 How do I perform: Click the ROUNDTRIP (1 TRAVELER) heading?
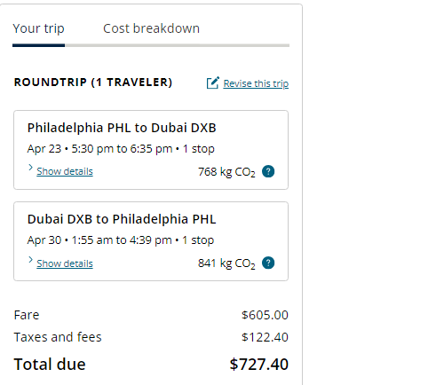pos(93,82)
